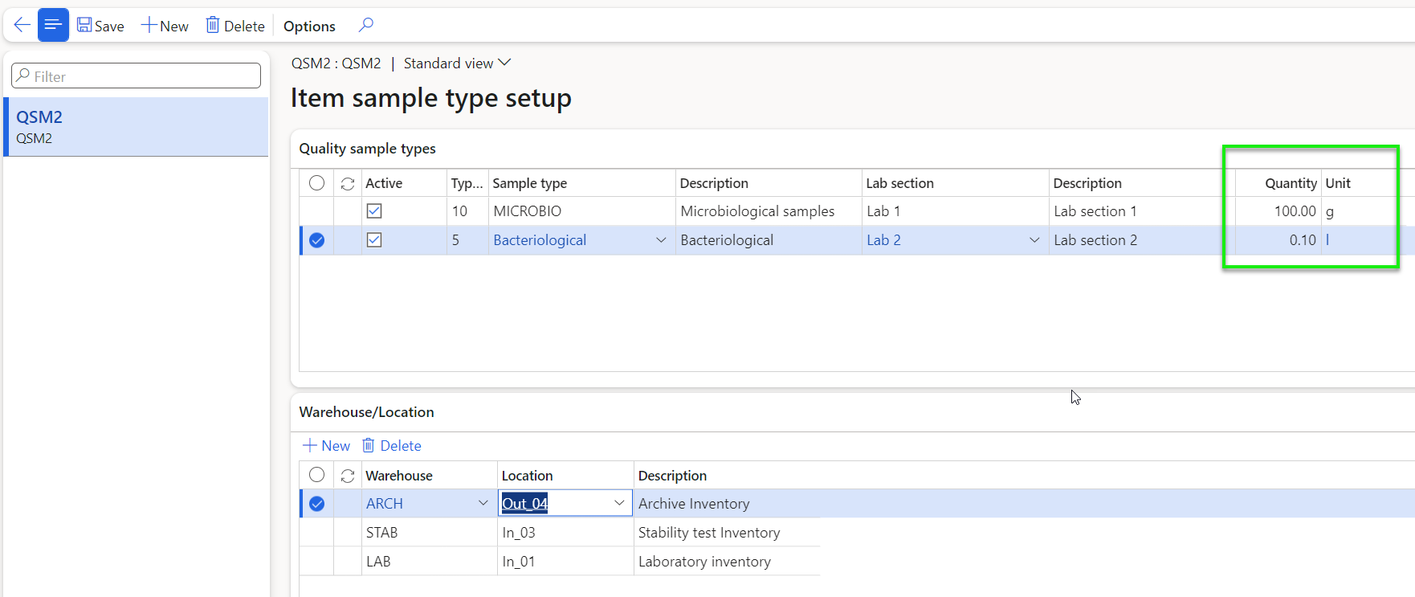The height and width of the screenshot is (597, 1415).
Task: Uncheck Active for Bacteriological row
Action: coord(374,240)
